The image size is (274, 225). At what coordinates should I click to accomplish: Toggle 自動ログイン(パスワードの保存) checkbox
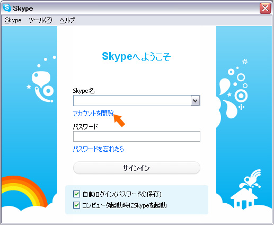[x=76, y=194]
